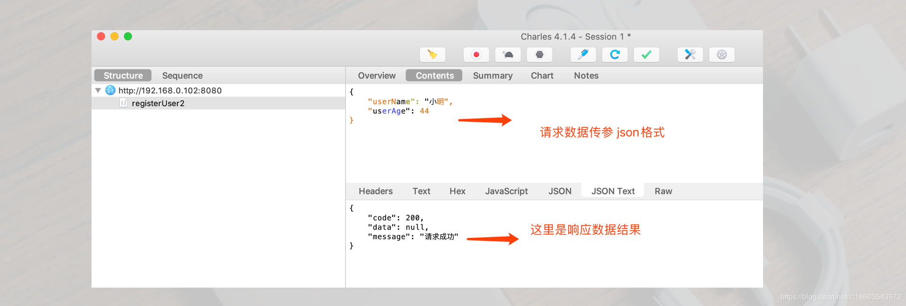Screen dimensions: 906x306
Task: Click the "userAge" value 44 in request body
Action: point(424,111)
